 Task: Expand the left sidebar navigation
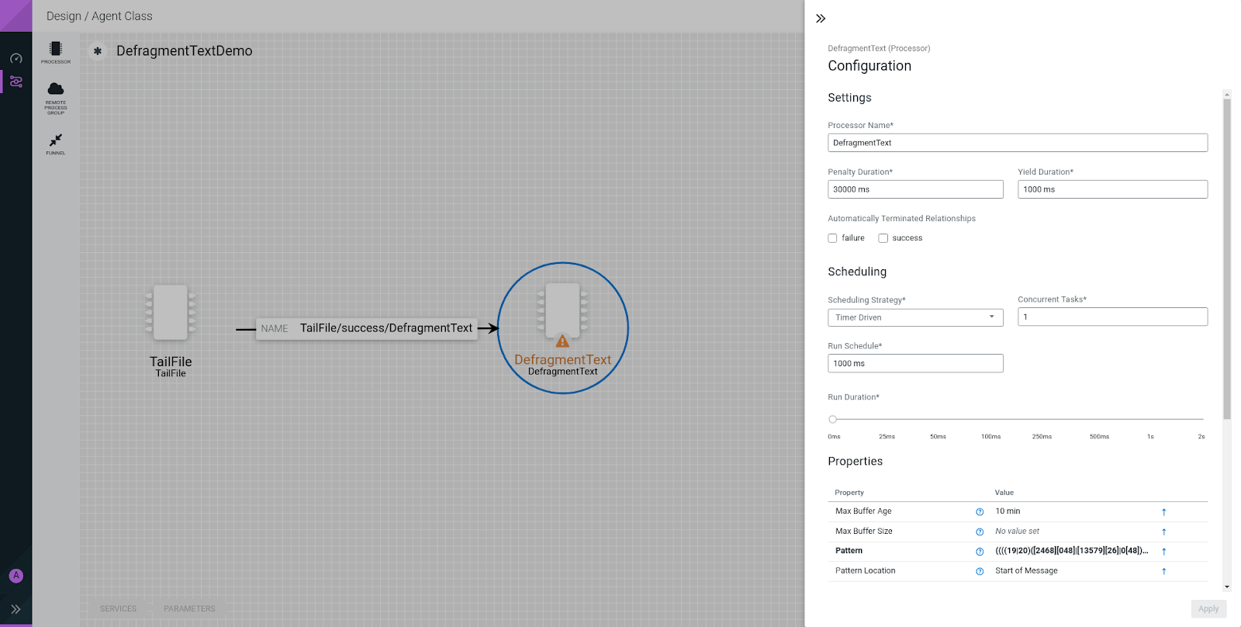(16, 609)
